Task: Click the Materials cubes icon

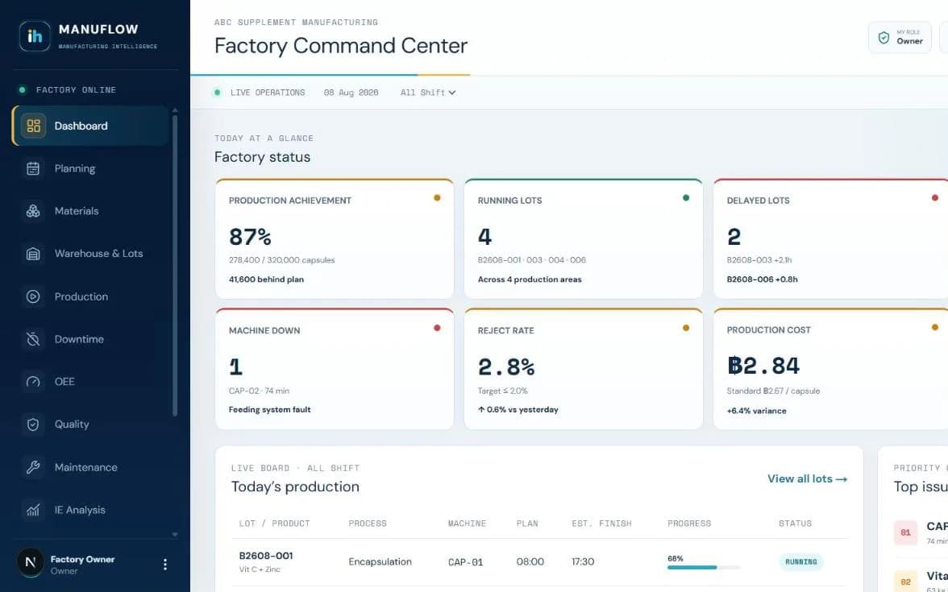Action: [x=33, y=211]
